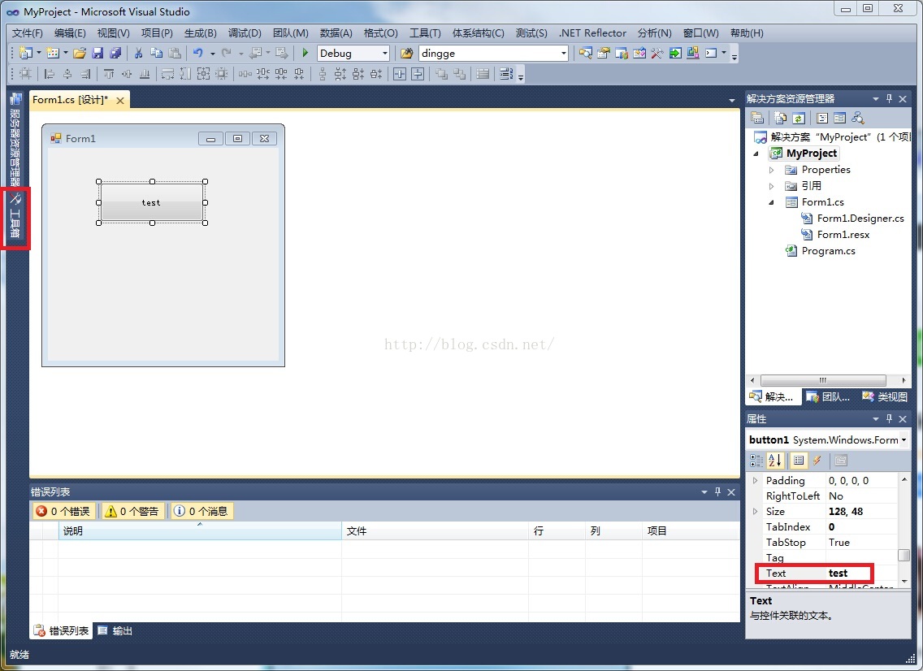The width and height of the screenshot is (923, 671).
Task: Undo the last action with the blue arrow icon
Action: click(x=198, y=53)
